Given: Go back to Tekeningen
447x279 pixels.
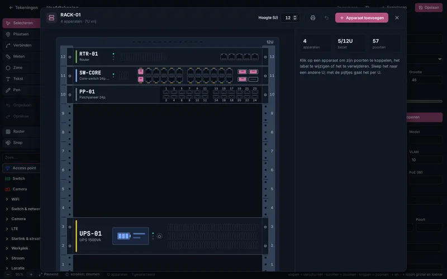Looking at the screenshot, I should pos(23,7).
